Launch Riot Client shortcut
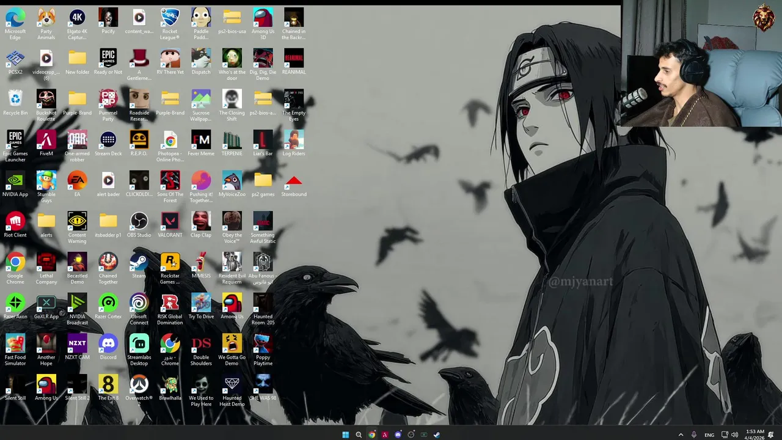Image resolution: width=782 pixels, height=440 pixels. (15, 226)
